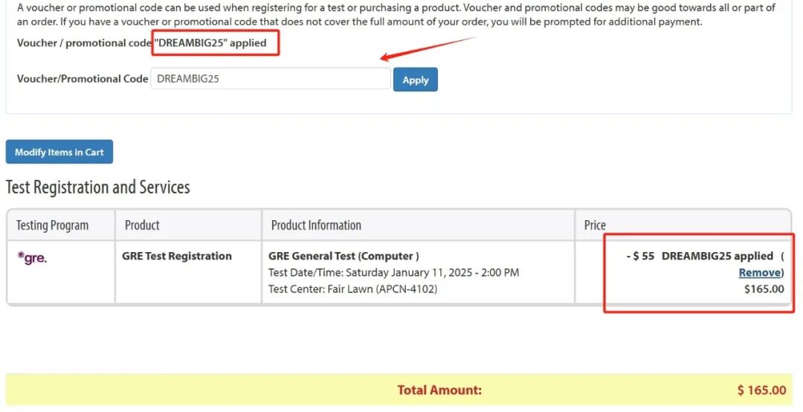Click the '$ 165.00' total amount value
This screenshot has height=412, width=803.
point(761,390)
